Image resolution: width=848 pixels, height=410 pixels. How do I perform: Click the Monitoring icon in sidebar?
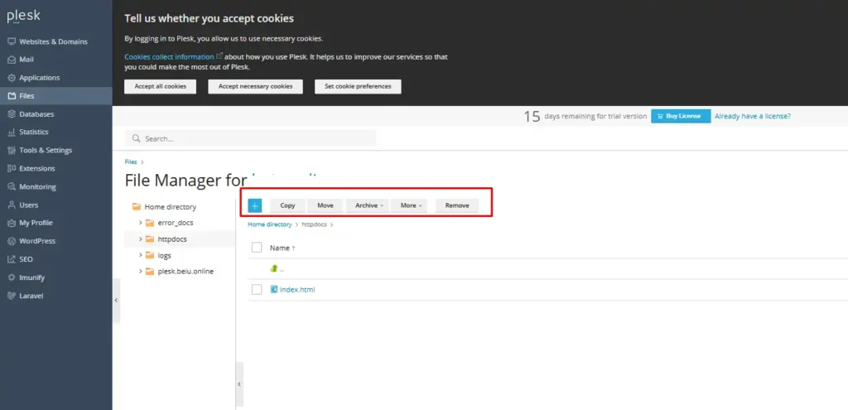point(12,186)
